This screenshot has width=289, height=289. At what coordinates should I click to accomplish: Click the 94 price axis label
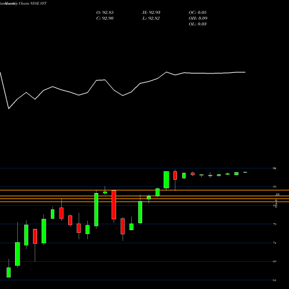tap(275, 168)
